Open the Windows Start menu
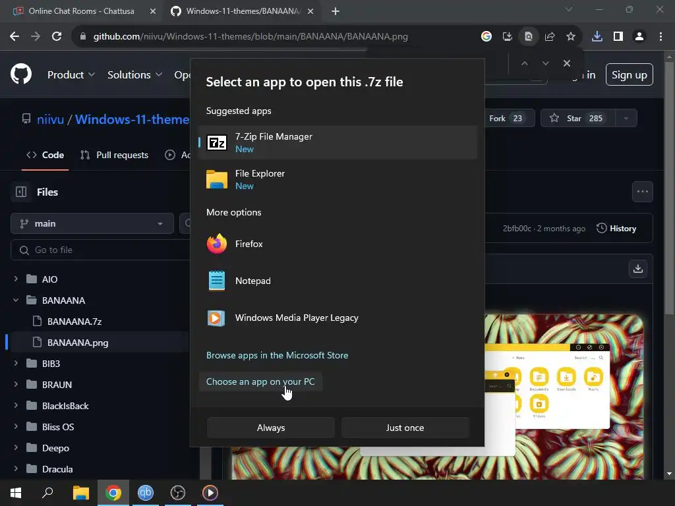This screenshot has width=675, height=506. 16,493
